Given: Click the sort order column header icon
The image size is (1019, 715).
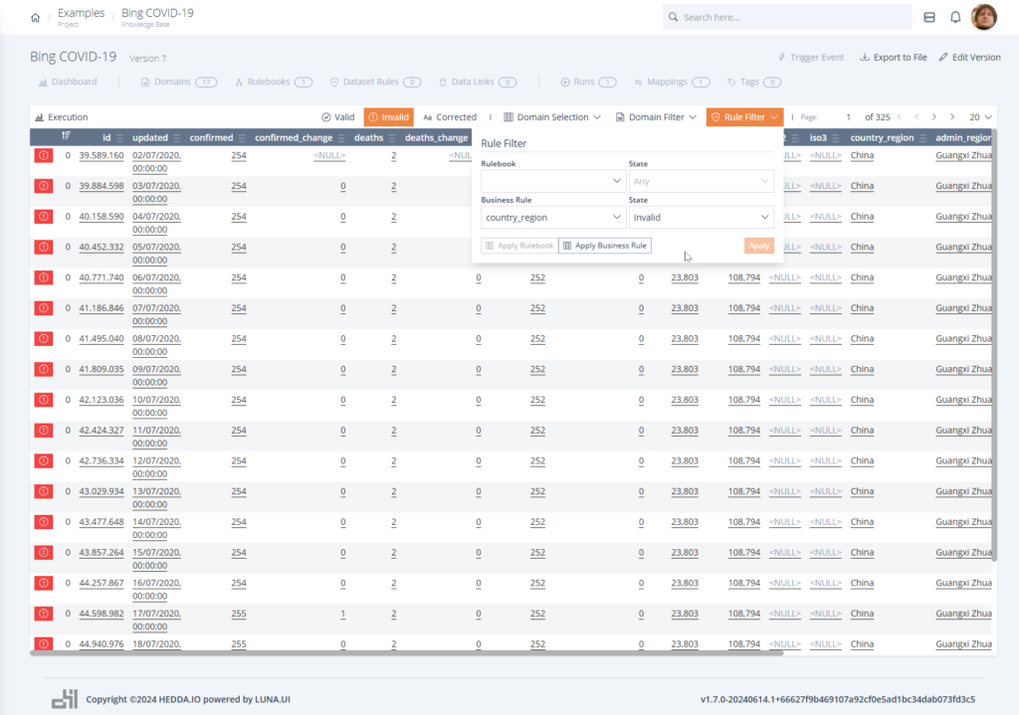Looking at the screenshot, I should [x=66, y=137].
